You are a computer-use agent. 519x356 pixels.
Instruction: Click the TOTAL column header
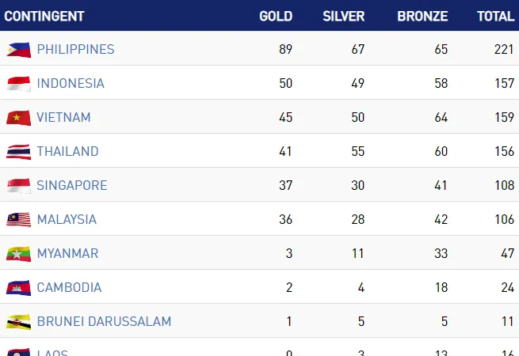(x=495, y=16)
